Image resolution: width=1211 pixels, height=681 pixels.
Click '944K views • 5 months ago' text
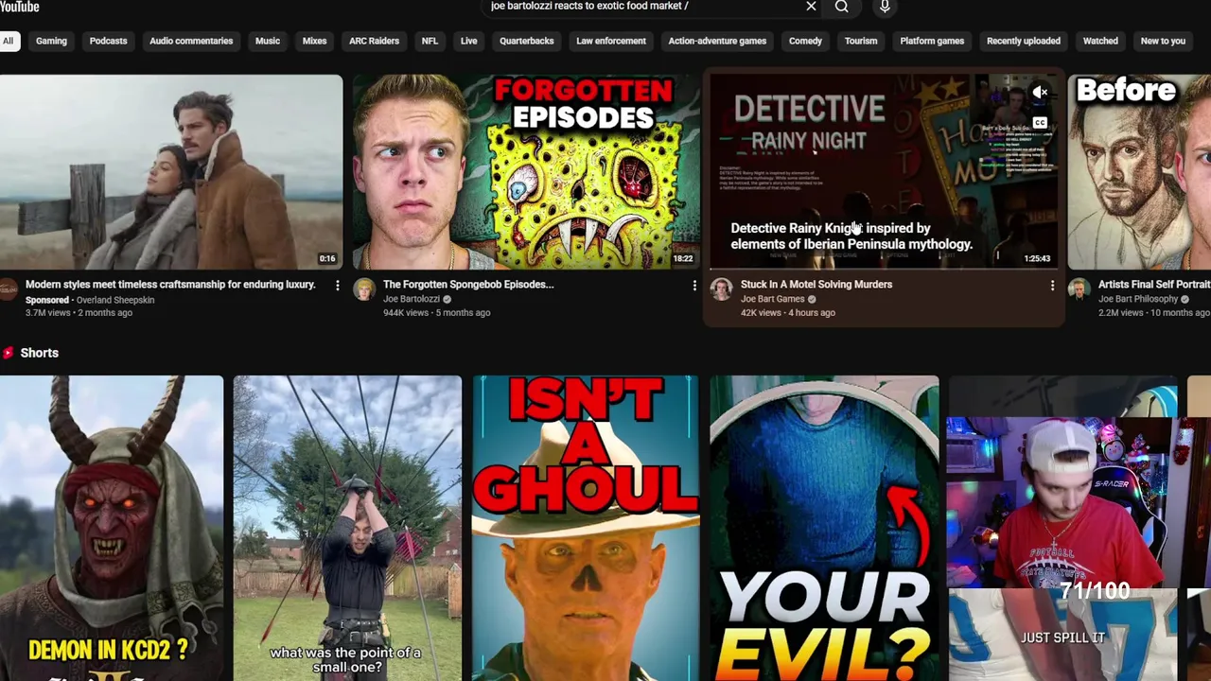click(436, 312)
